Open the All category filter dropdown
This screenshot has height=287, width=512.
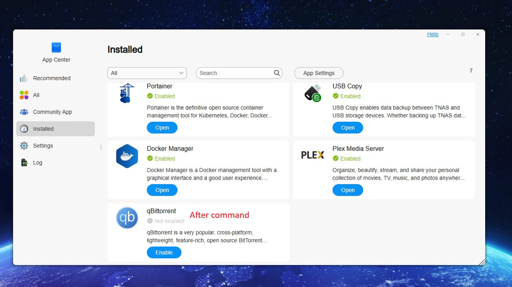[x=147, y=73]
